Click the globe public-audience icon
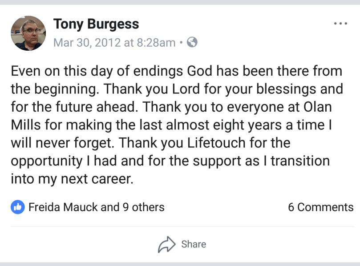Screen dimensions: 360x266 (x=192, y=43)
